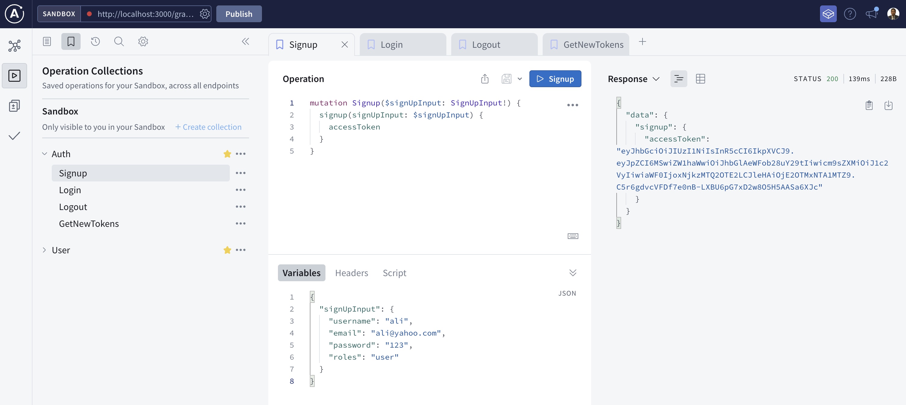
Task: Click the Settings gear icon in sidebar
Action: point(143,41)
